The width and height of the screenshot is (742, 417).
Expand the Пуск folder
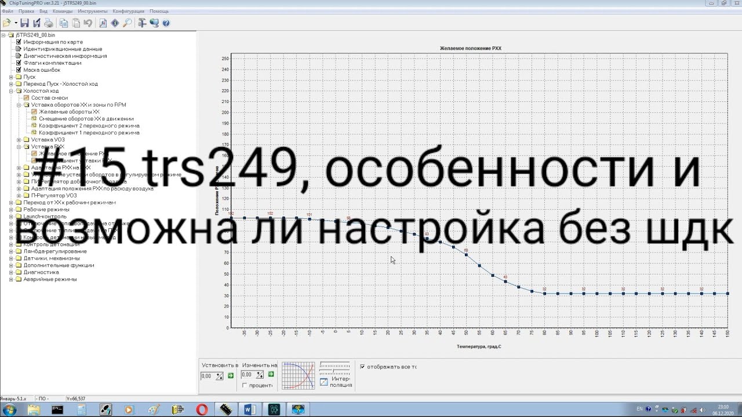click(11, 77)
